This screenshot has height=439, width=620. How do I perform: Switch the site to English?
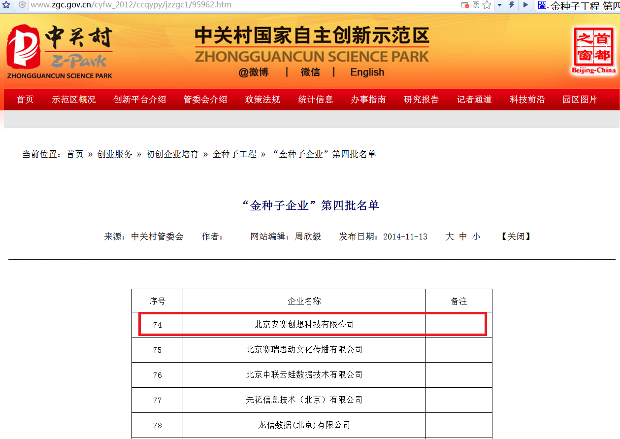(367, 72)
